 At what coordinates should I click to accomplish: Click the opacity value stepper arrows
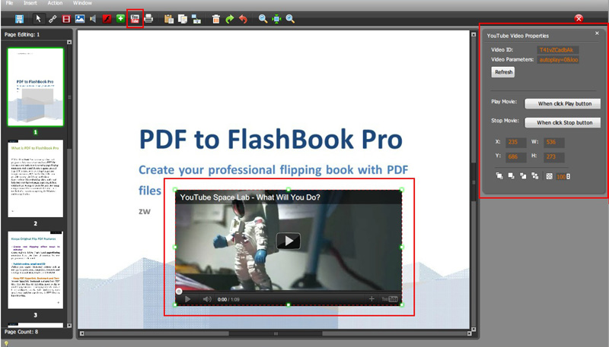568,177
